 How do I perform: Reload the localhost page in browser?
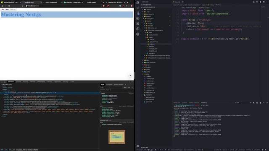click(9, 6)
